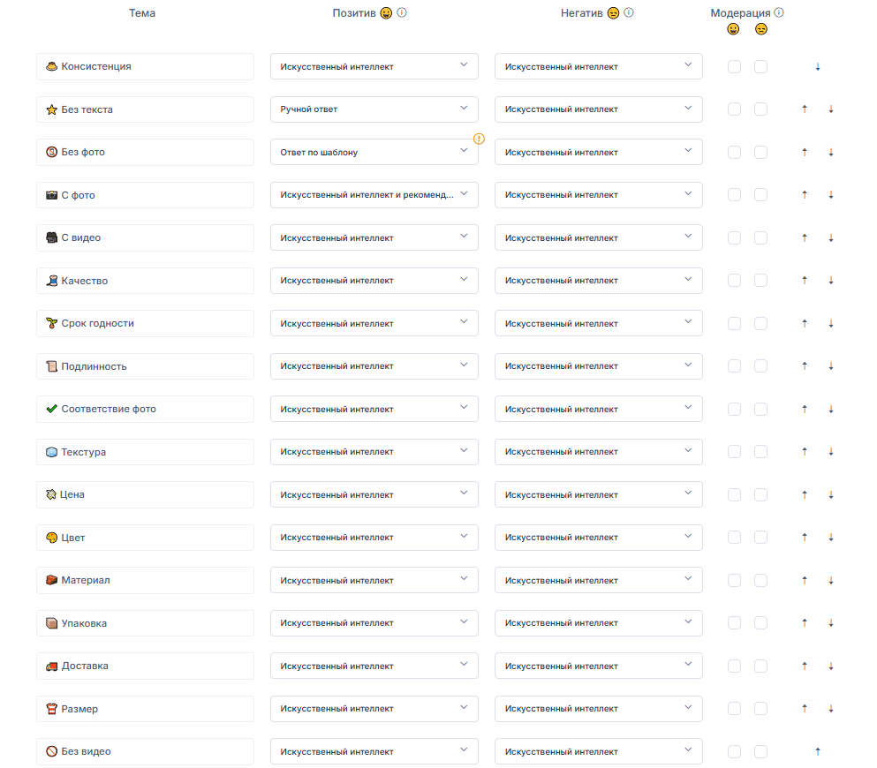The height and width of the screenshot is (768, 877).
Task: Enable negative moderation for Консистенция
Action: [760, 66]
